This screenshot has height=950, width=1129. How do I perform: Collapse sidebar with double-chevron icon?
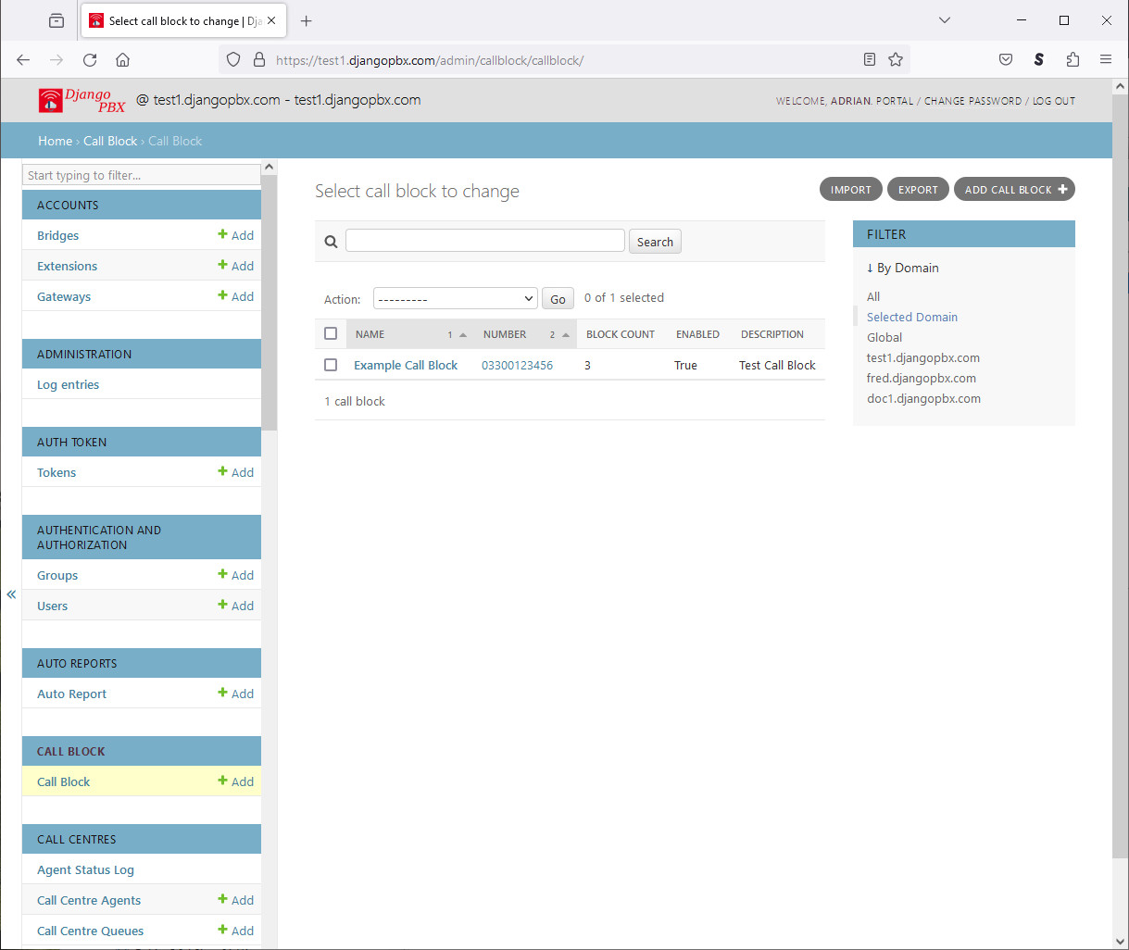[11, 594]
